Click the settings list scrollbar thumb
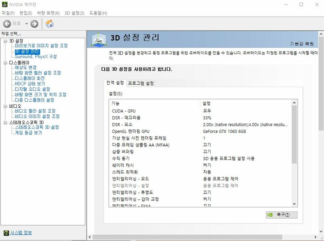 [x=294, y=134]
